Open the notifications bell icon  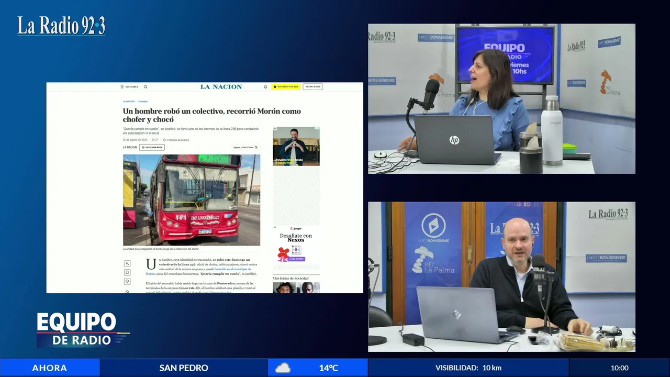pyautogui.click(x=265, y=87)
